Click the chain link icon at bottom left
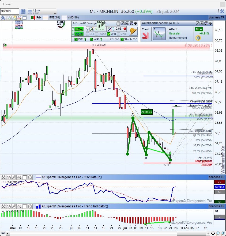 3,233
